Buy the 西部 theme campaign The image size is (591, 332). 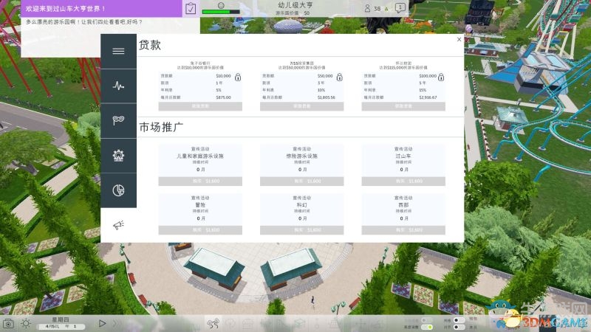pyautogui.click(x=403, y=230)
